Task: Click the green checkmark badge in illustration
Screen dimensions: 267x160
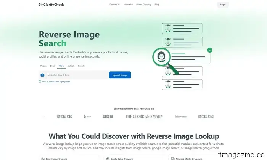Action: 210,50
